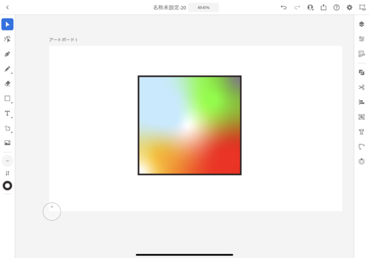
Task: Open the Combine shapes panel
Action: (x=362, y=72)
